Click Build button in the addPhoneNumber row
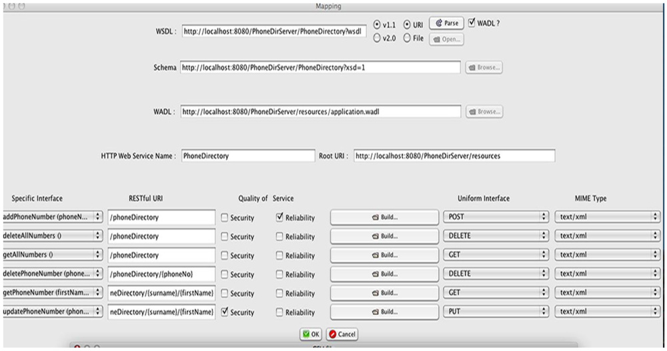The height and width of the screenshot is (351, 667). (x=384, y=217)
